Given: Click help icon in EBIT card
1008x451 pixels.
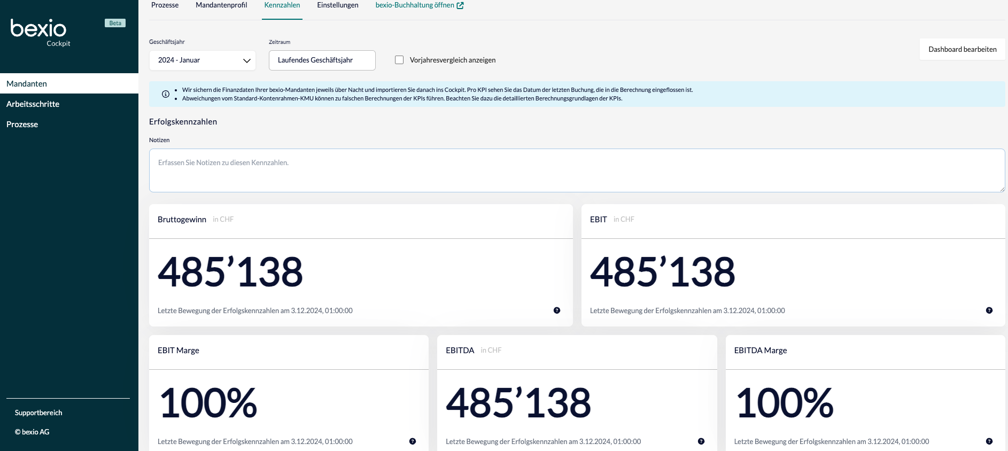Looking at the screenshot, I should (x=989, y=310).
